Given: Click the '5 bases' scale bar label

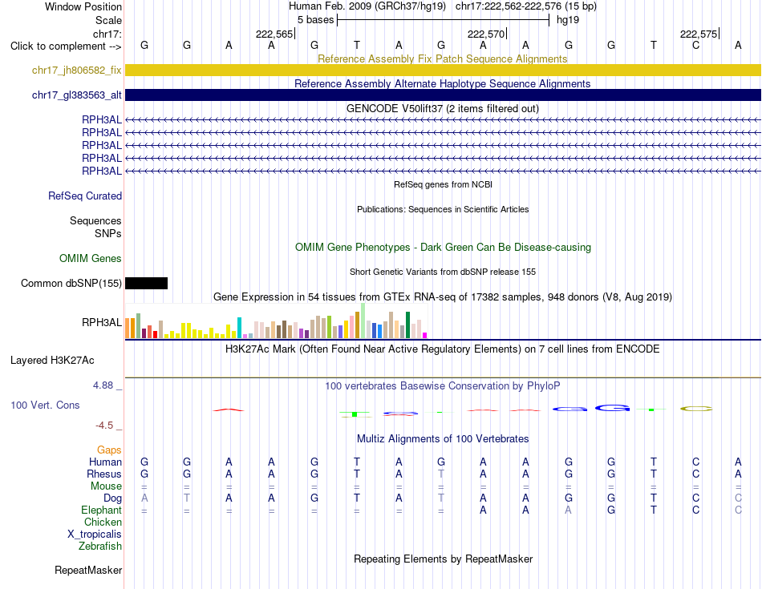Looking at the screenshot, I should pos(315,20).
